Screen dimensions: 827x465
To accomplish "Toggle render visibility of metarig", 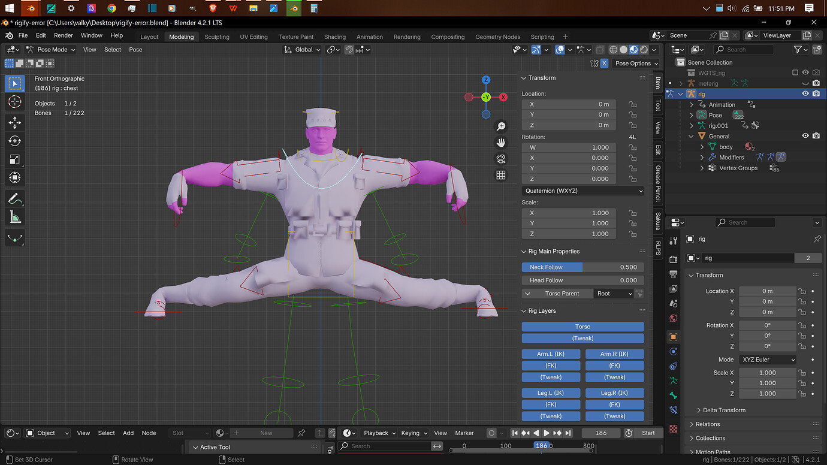I will click(816, 83).
